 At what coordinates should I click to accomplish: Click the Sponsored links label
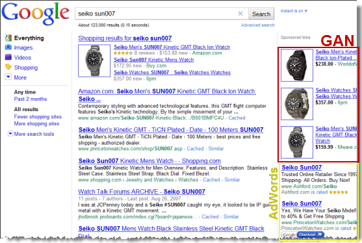(295, 38)
